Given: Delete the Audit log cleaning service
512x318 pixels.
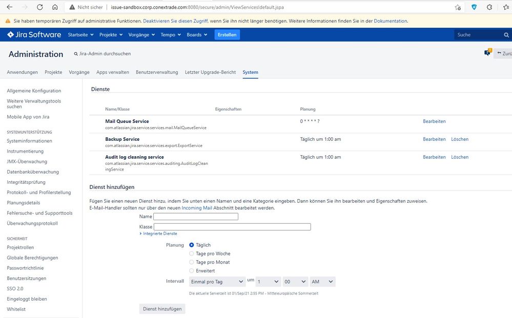Looking at the screenshot, I should [460, 157].
